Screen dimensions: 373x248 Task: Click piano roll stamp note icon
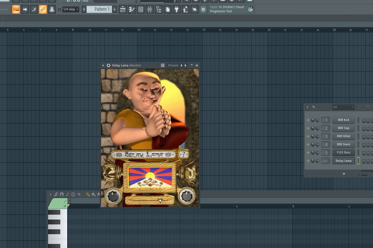pyautogui.click(x=67, y=194)
